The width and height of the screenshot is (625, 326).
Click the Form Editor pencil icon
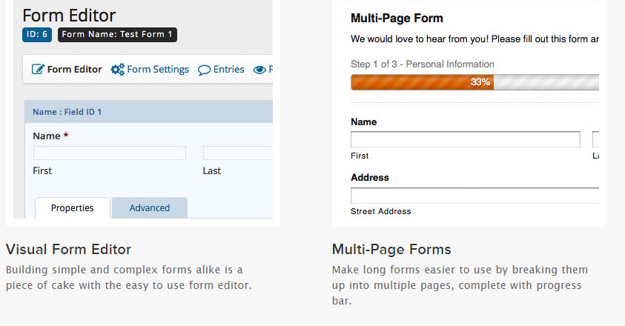pyautogui.click(x=38, y=70)
